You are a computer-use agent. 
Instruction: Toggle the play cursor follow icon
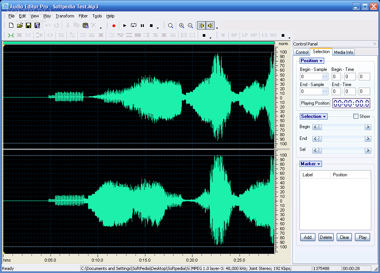pyautogui.click(x=201, y=25)
